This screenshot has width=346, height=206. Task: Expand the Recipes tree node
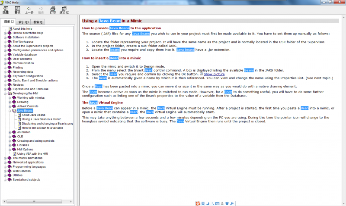[x=5, y=85]
